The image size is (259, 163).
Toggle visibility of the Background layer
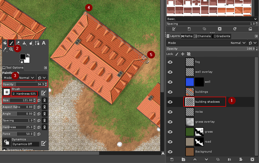pos(170,152)
